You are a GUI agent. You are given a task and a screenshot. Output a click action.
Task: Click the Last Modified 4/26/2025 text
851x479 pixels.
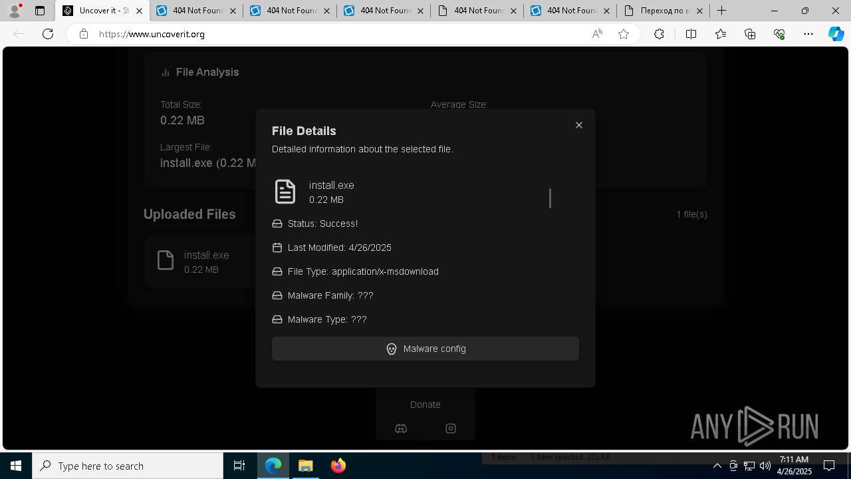(339, 247)
